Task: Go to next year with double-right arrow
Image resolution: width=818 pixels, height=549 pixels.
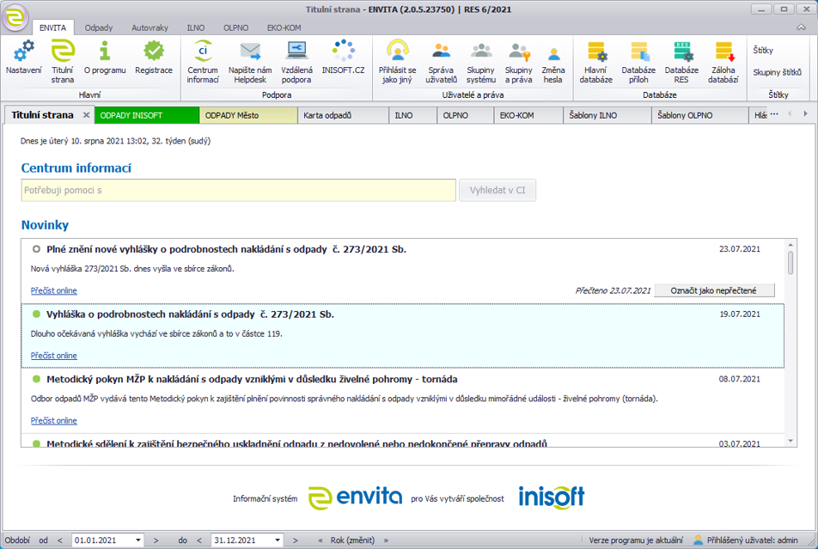Action: [x=386, y=540]
